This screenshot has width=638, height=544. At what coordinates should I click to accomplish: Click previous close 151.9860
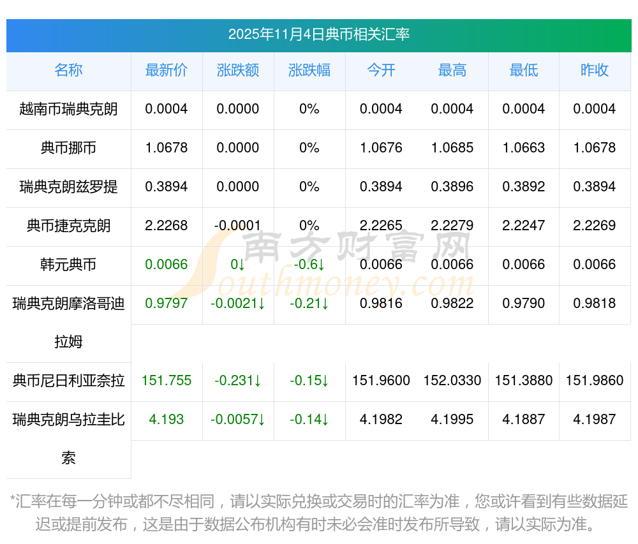[x=595, y=381]
